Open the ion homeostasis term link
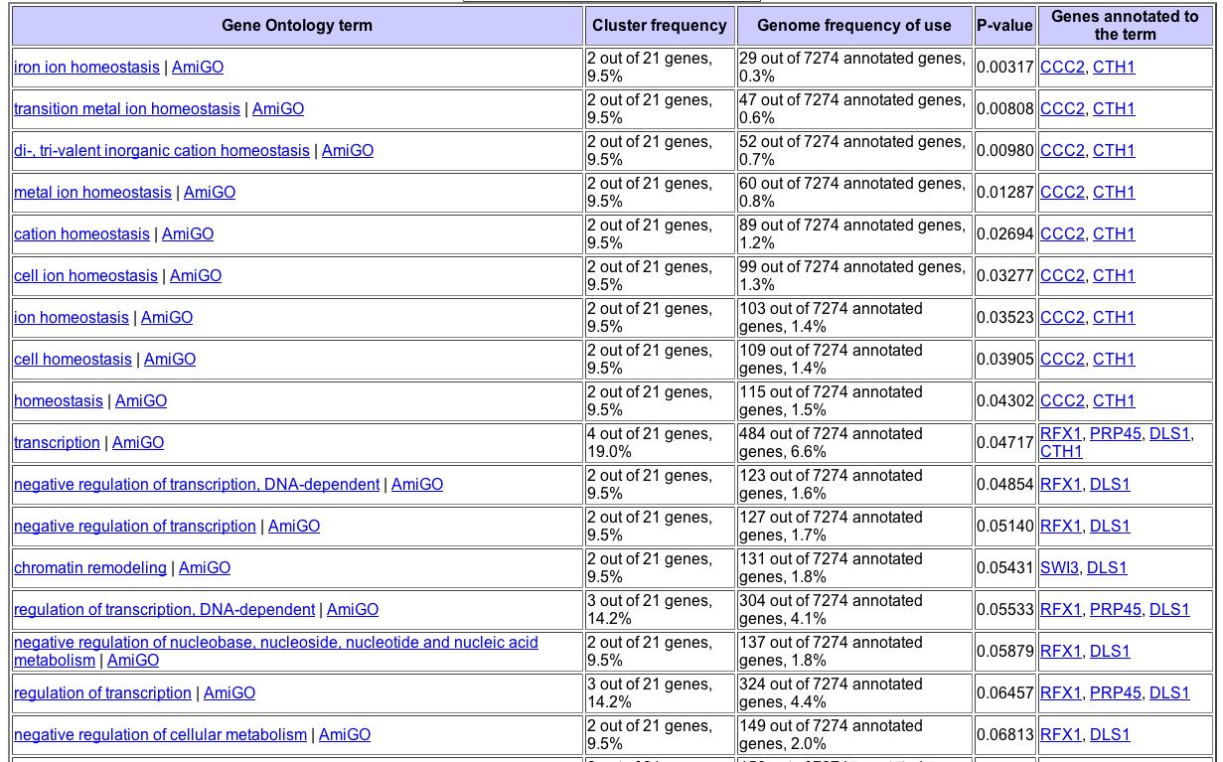The height and width of the screenshot is (762, 1223). 72,318
